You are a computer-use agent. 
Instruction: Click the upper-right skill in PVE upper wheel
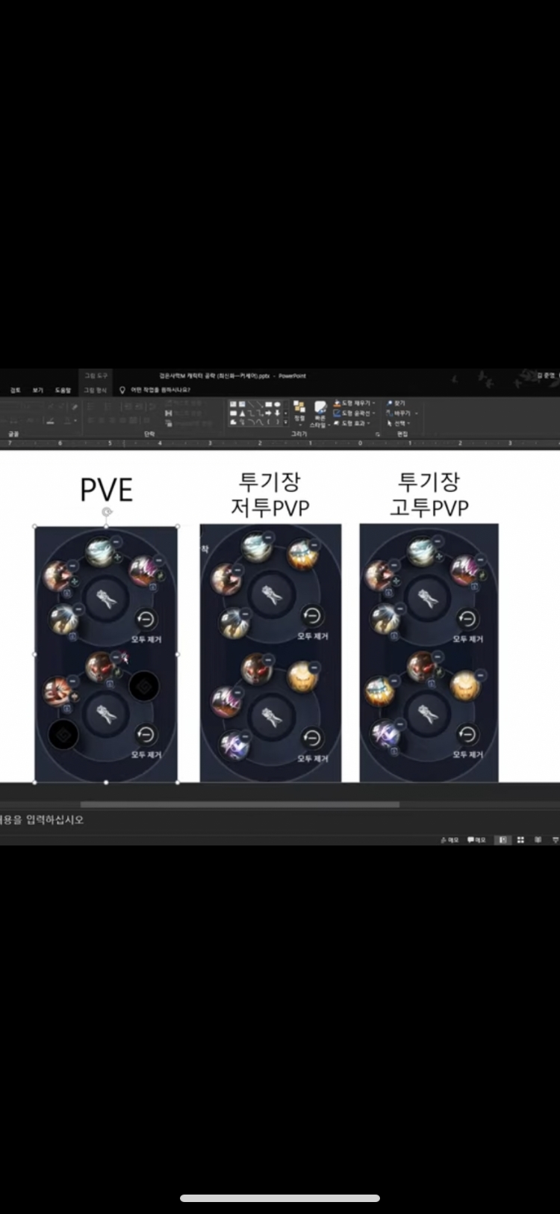click(x=142, y=571)
